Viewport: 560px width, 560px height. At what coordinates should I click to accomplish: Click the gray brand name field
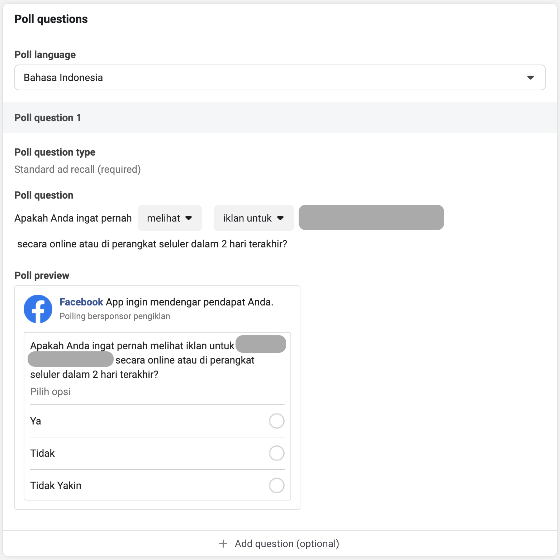point(371,218)
